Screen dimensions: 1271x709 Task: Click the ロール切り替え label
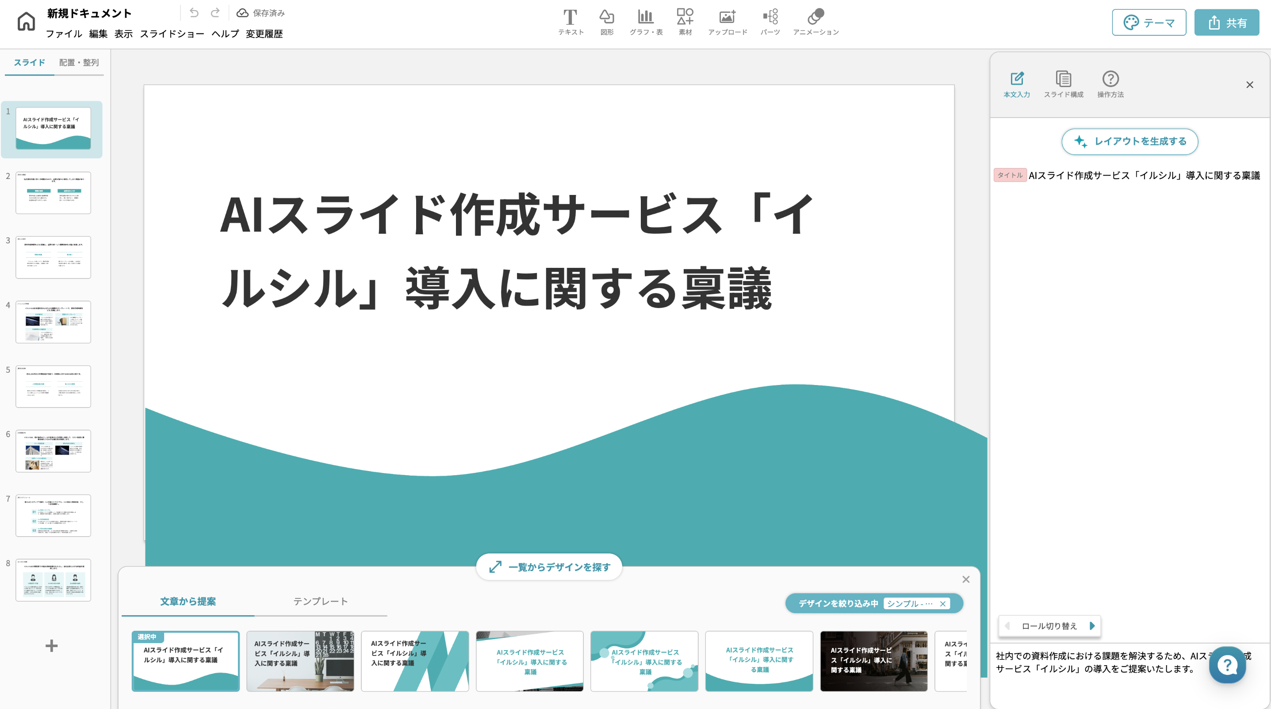(1049, 625)
